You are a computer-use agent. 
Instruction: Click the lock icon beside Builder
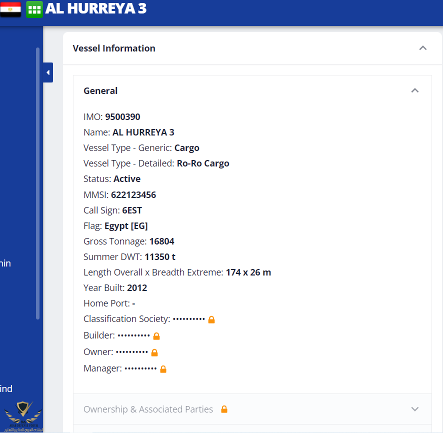[156, 336]
